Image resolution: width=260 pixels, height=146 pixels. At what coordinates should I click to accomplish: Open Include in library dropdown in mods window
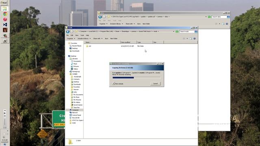84,39
